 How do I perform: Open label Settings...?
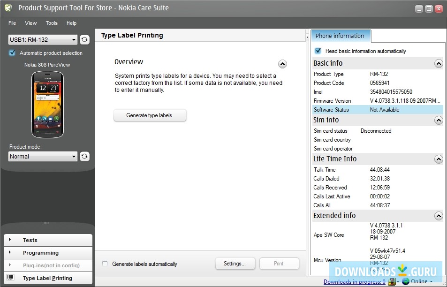coord(235,264)
